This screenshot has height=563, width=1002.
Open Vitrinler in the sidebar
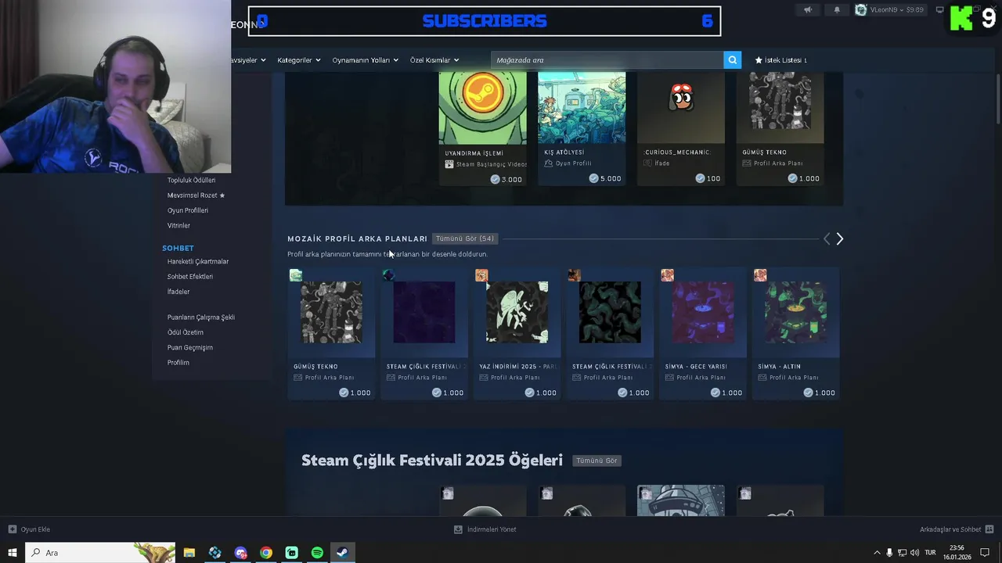pyautogui.click(x=178, y=226)
